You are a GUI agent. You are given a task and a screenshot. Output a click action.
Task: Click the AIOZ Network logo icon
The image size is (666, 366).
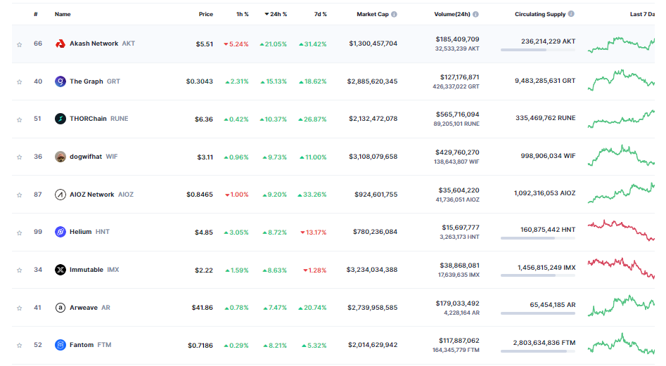point(60,194)
